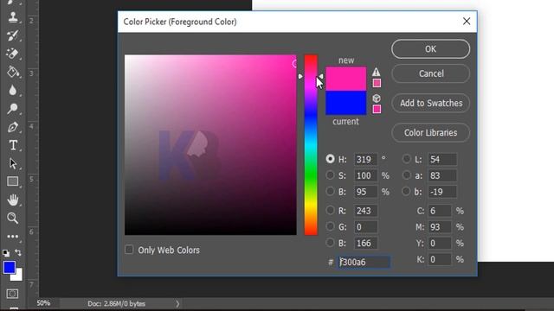This screenshot has width=554, height=311.
Task: Click the G value field showing 0
Action: (365, 226)
